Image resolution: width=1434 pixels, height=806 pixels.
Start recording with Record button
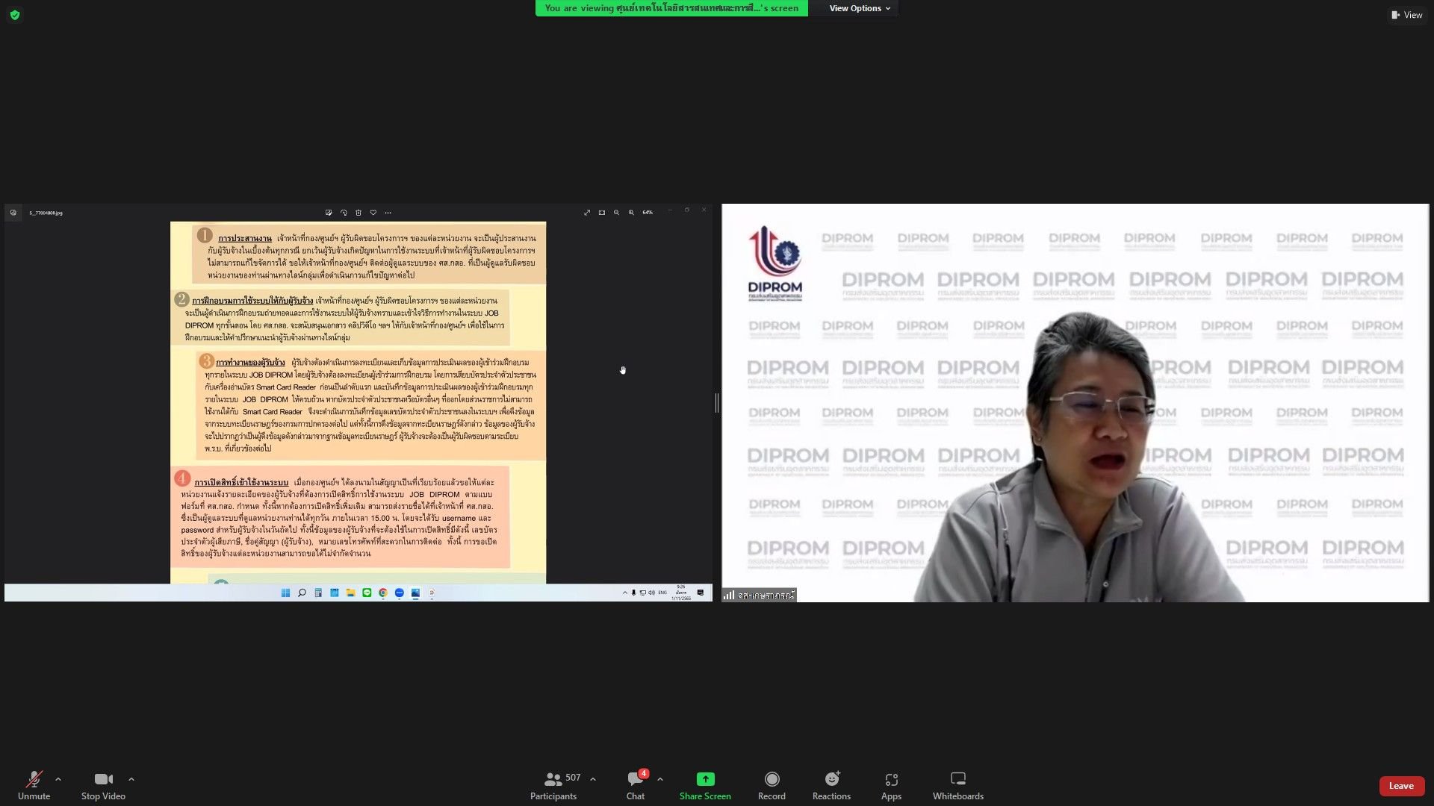(772, 785)
